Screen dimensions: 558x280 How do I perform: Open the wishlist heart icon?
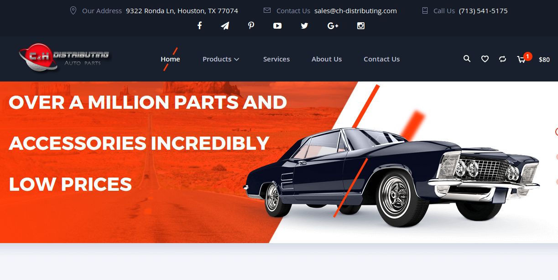click(x=485, y=59)
